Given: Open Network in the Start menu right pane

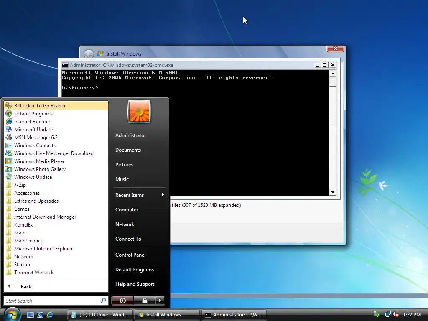Looking at the screenshot, I should pyautogui.click(x=139, y=224).
